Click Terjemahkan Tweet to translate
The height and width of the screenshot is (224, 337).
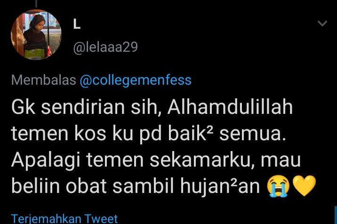64,219
